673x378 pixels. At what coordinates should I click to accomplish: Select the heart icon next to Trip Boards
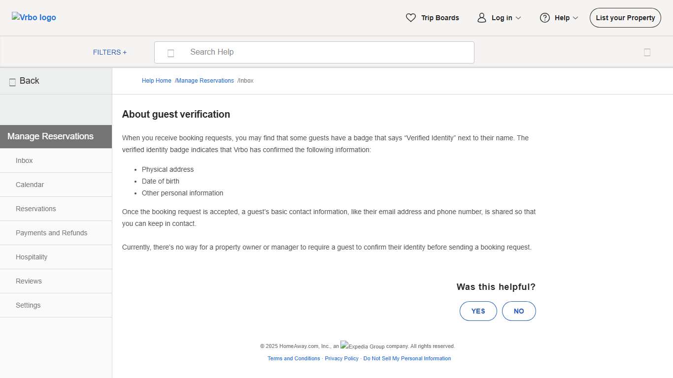click(411, 17)
